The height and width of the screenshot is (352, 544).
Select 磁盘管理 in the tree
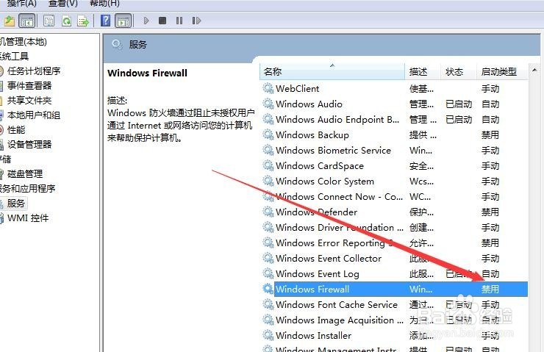click(25, 173)
